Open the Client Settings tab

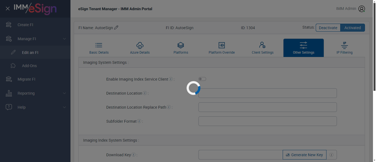(x=263, y=48)
